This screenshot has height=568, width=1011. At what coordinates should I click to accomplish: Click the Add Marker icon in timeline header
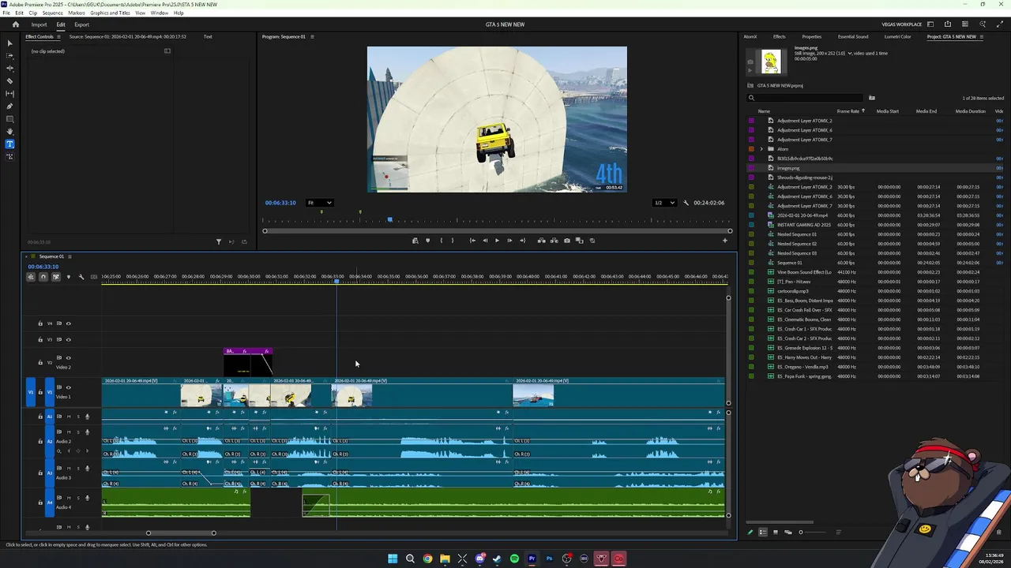coord(68,277)
